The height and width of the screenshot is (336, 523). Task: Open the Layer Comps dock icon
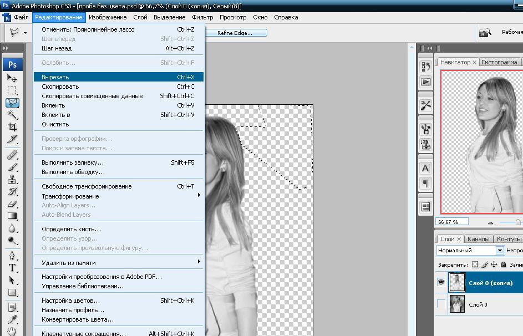(425, 207)
